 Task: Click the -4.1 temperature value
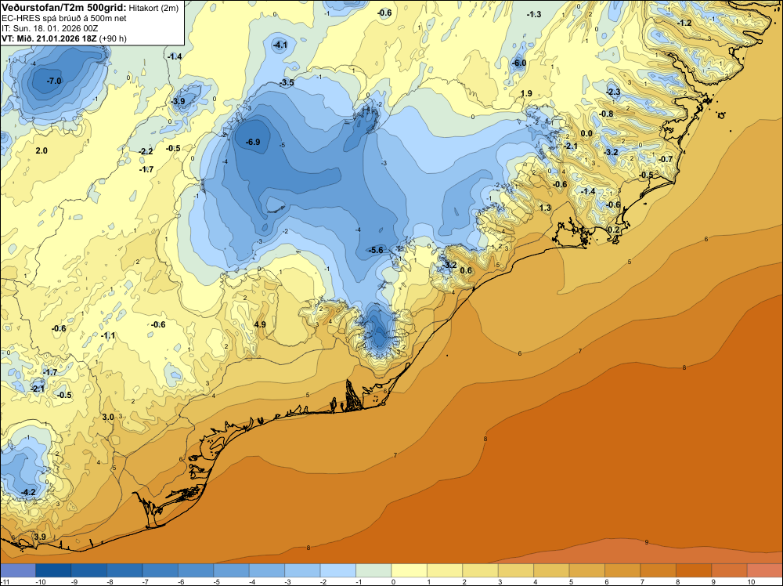pos(280,45)
